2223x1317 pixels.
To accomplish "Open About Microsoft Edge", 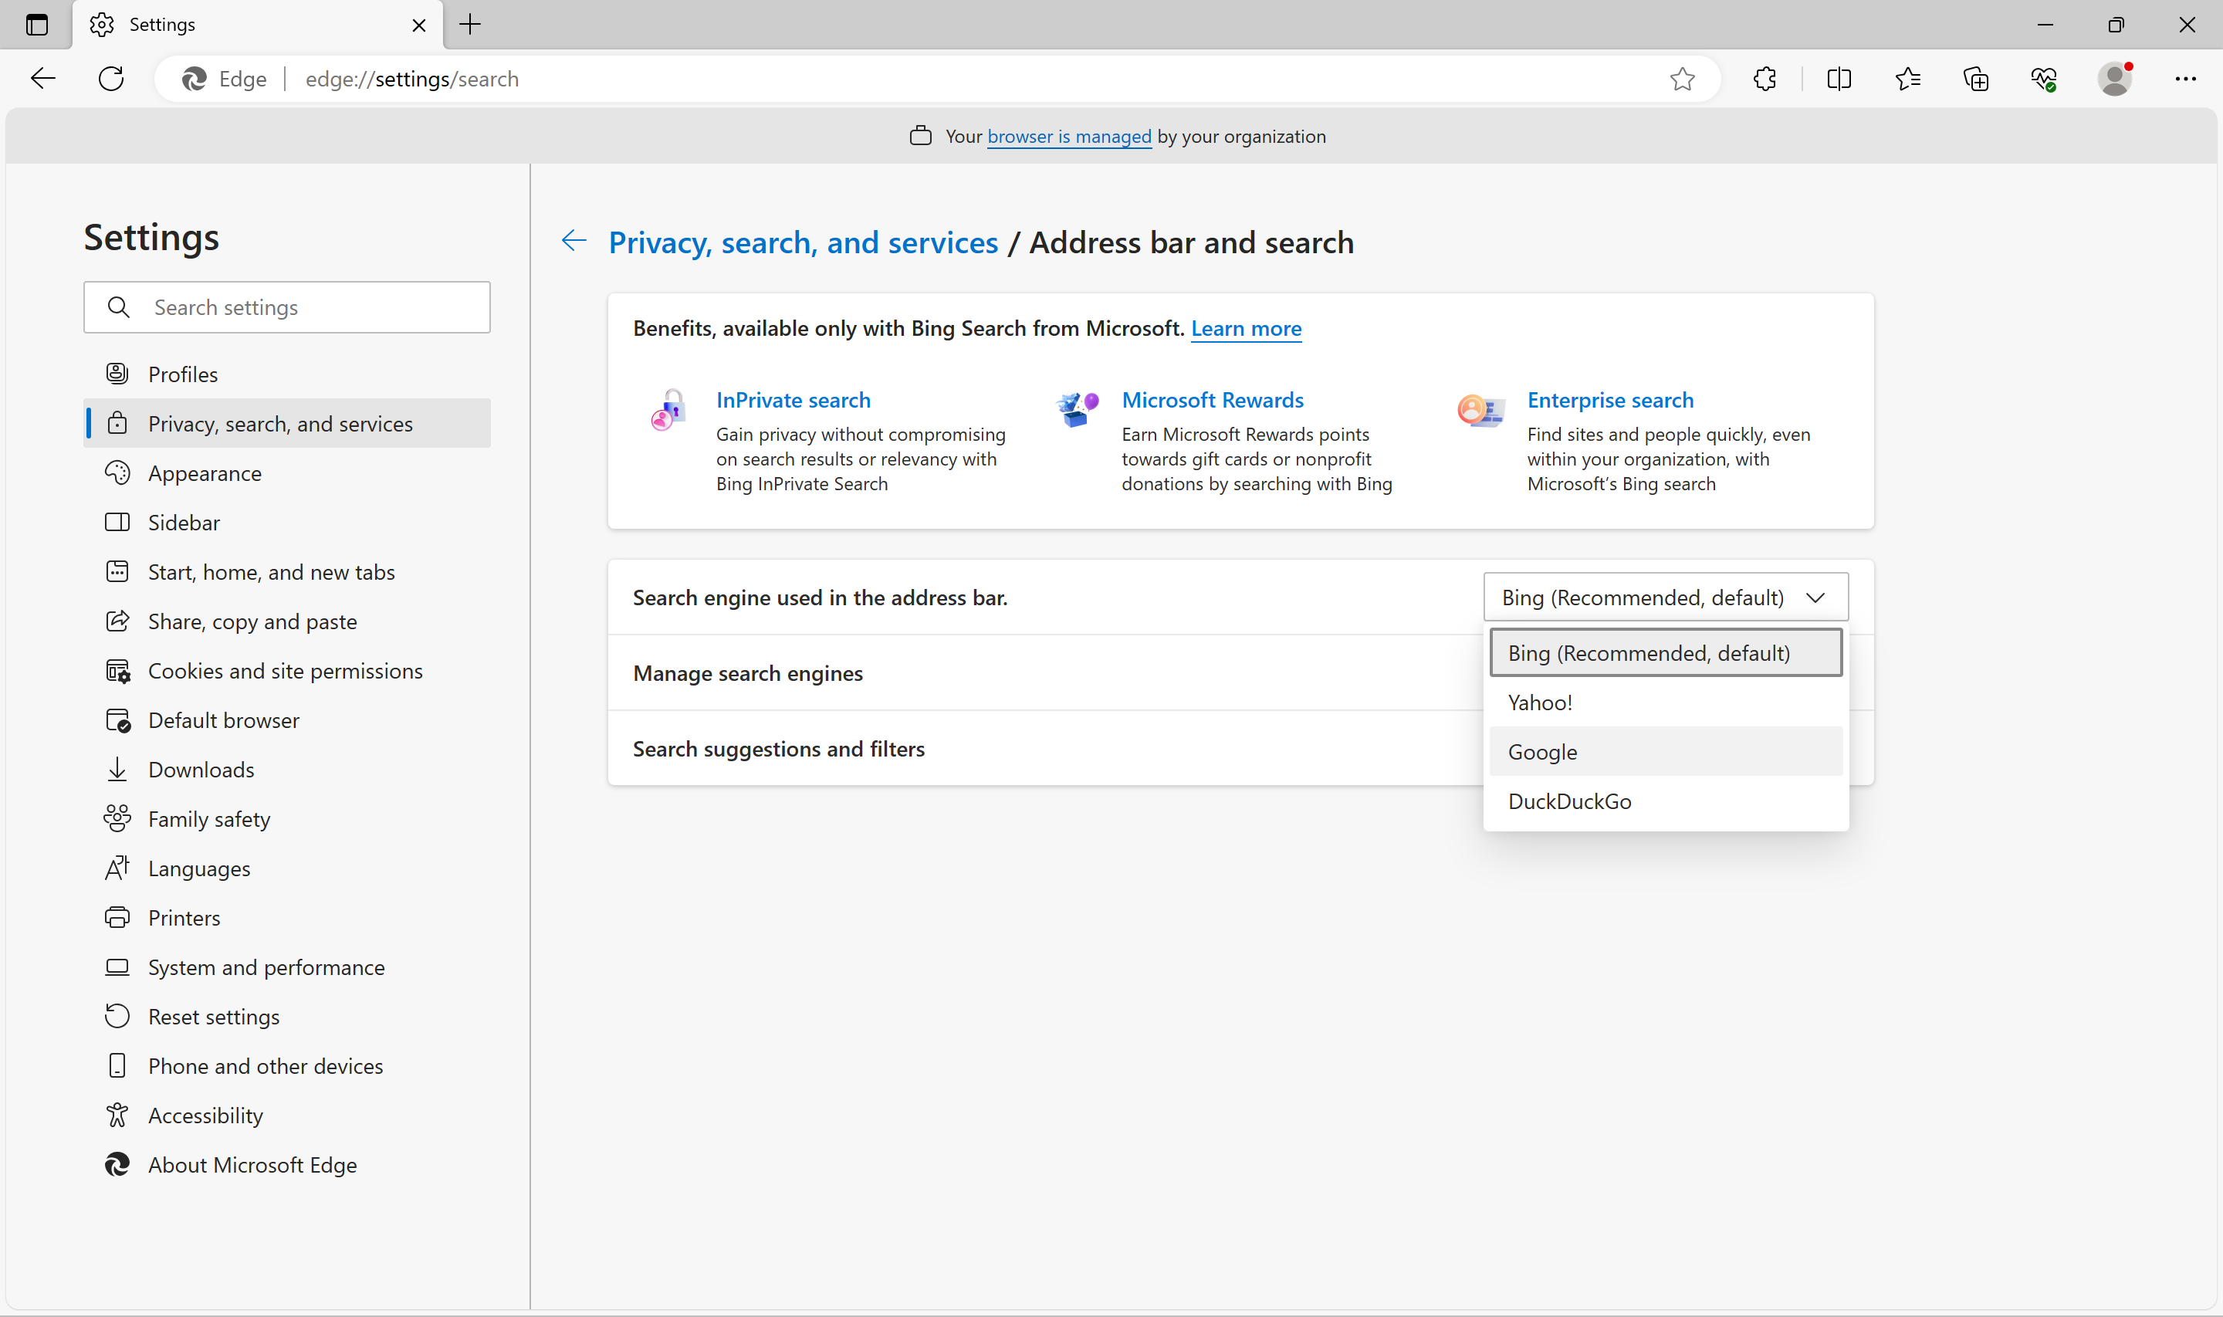I will (x=286, y=1164).
